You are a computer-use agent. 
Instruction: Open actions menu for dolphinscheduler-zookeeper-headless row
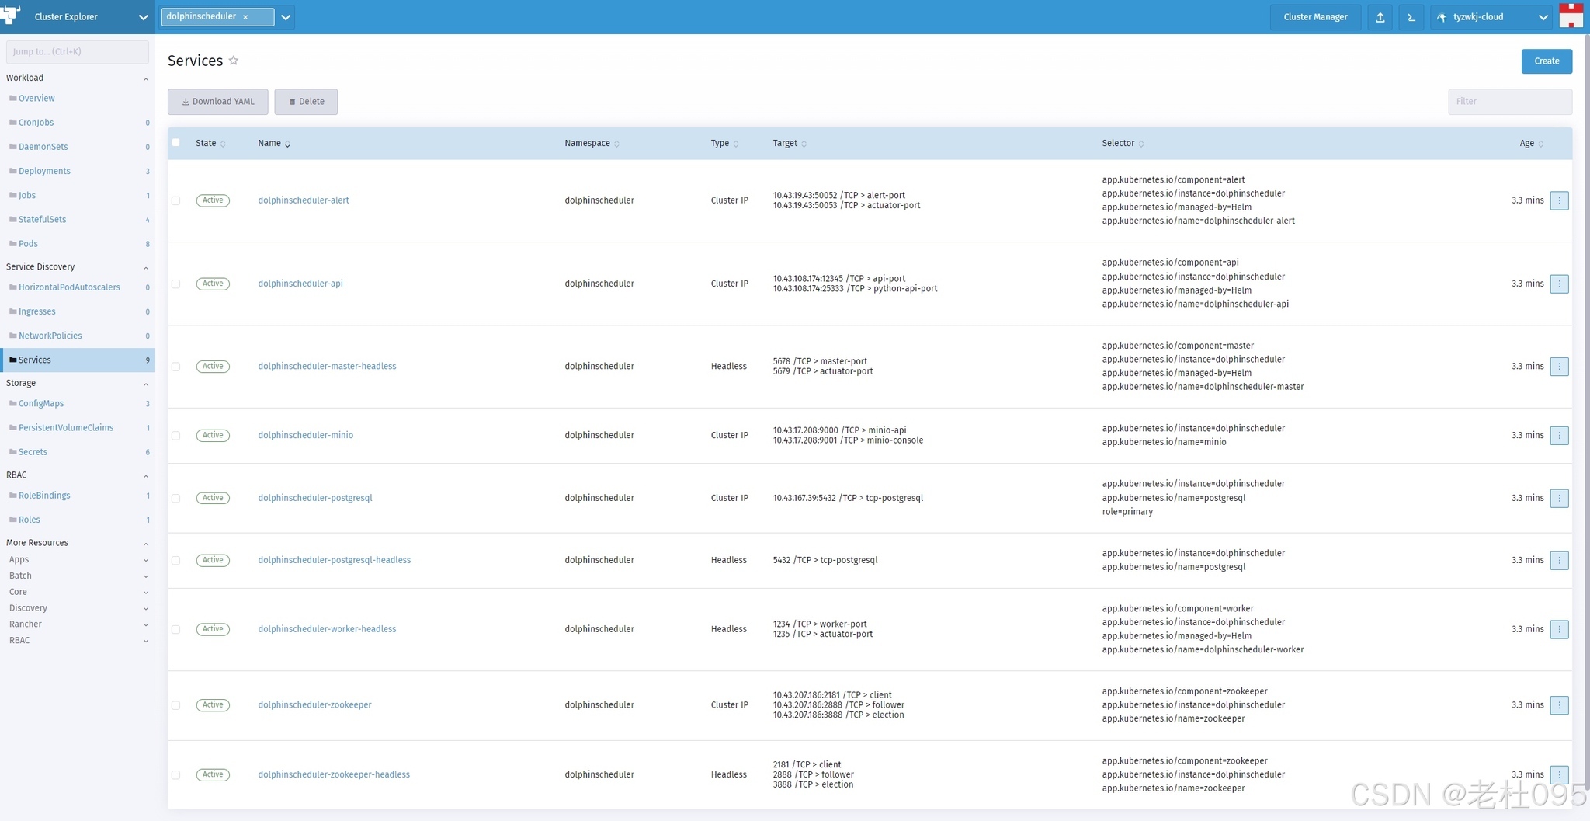point(1559,774)
